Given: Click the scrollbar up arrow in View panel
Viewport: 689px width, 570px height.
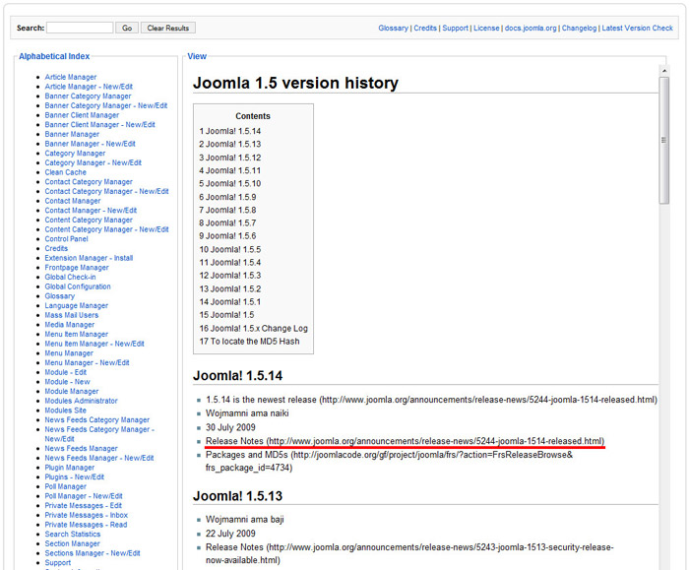Looking at the screenshot, I should pyautogui.click(x=664, y=70).
